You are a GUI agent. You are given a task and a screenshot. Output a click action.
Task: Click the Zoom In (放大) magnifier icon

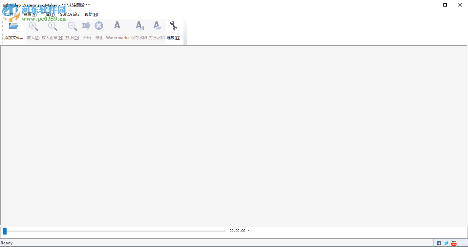tap(33, 26)
